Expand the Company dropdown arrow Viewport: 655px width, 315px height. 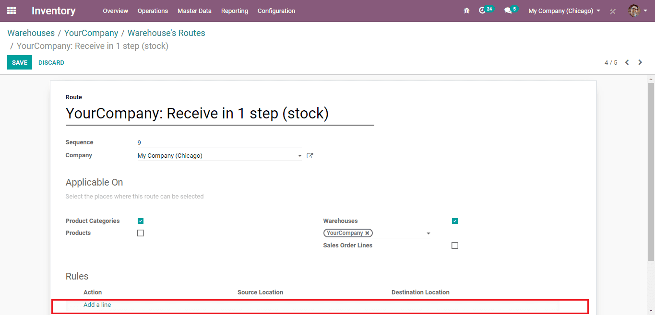coord(299,156)
